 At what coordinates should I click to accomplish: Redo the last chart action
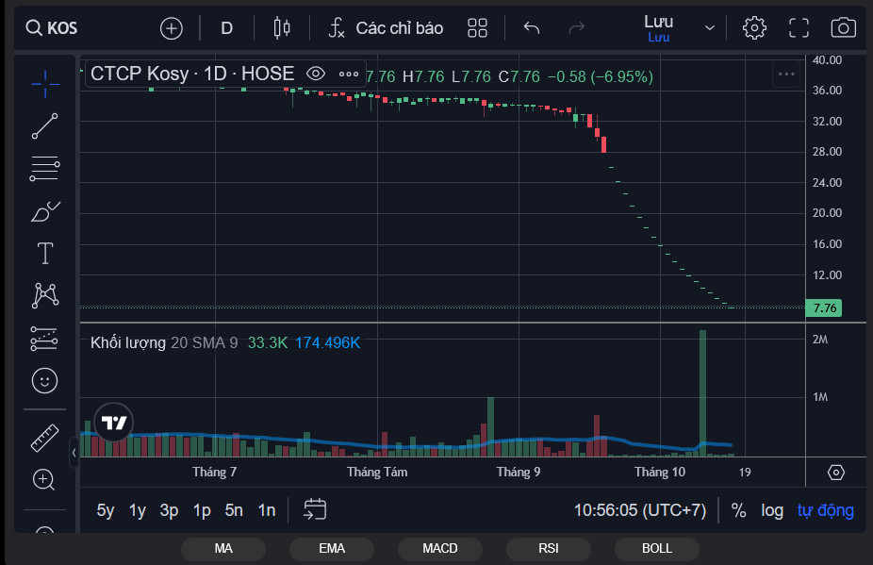click(x=577, y=28)
